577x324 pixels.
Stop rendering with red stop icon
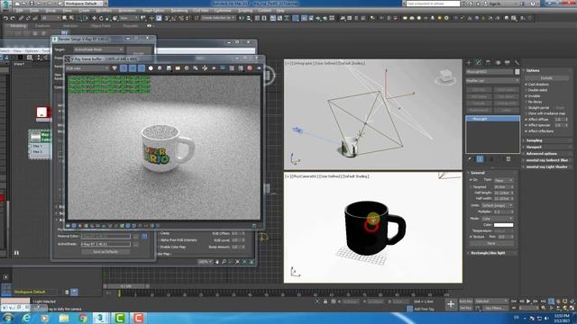(x=250, y=68)
